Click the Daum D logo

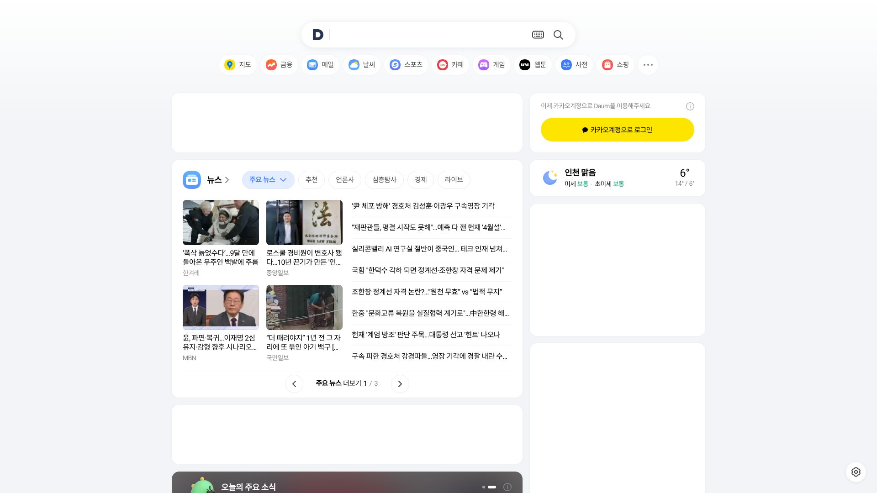[x=318, y=35]
